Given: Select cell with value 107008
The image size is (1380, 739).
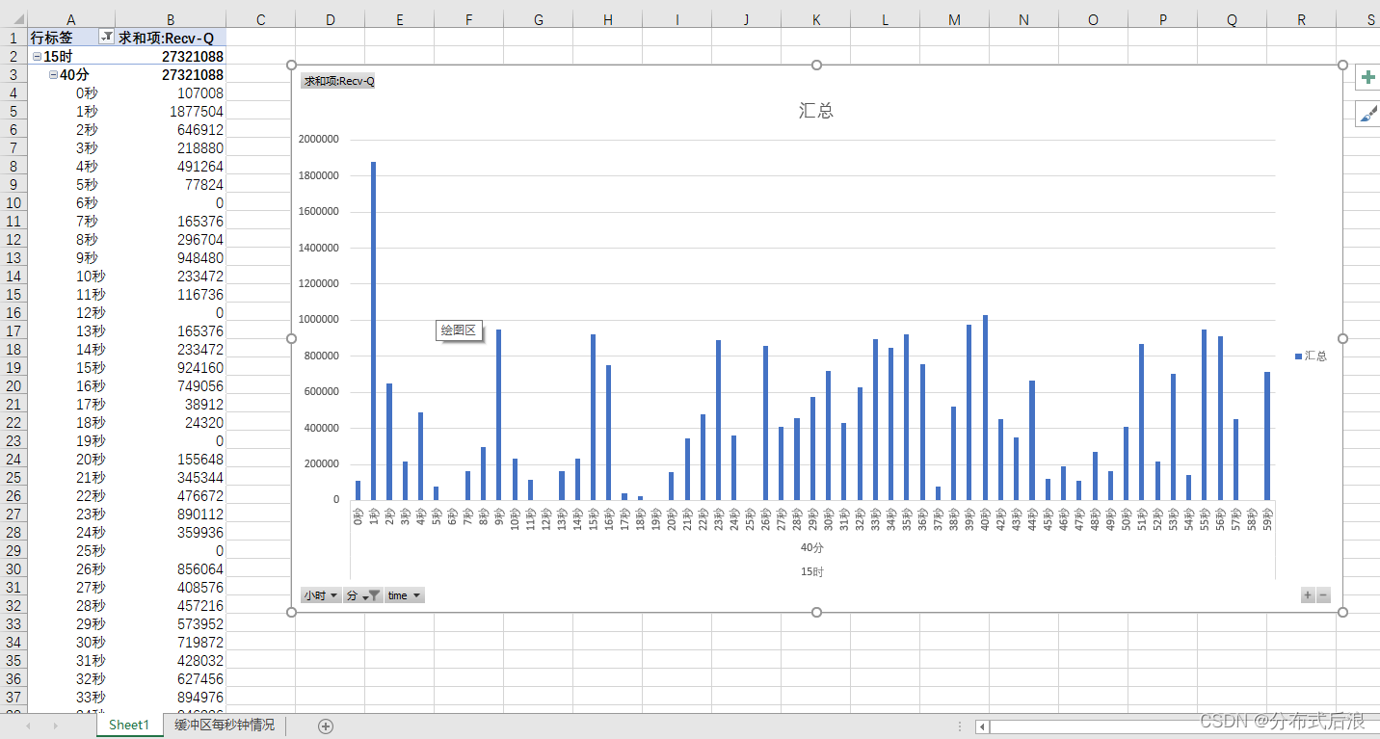Looking at the screenshot, I should (171, 92).
